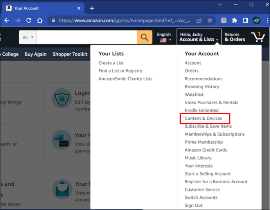Open the Chrome three-dot menu
Screen dimensions: 270x210
[267, 20]
